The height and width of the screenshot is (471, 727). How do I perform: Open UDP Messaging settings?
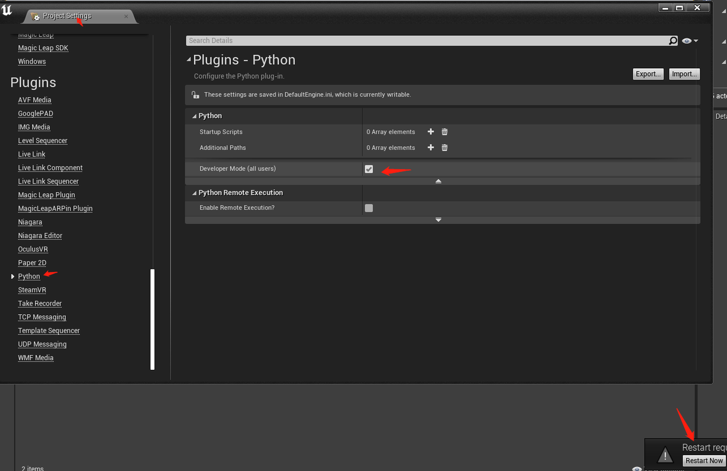pos(42,345)
